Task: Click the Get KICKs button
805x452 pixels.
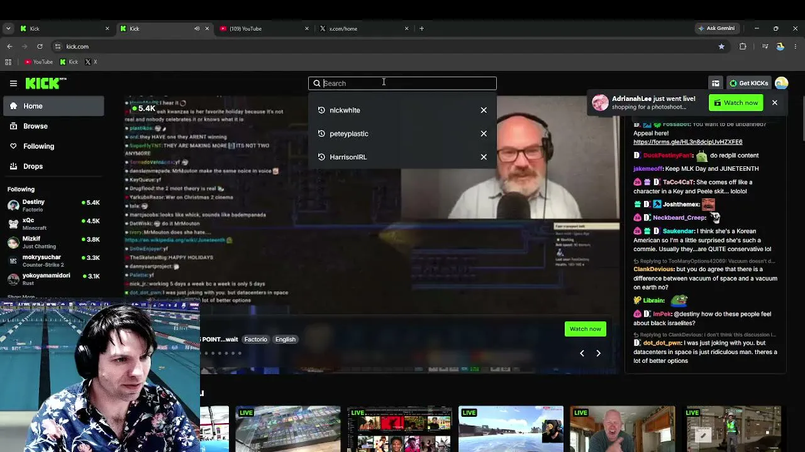Action: coord(748,83)
